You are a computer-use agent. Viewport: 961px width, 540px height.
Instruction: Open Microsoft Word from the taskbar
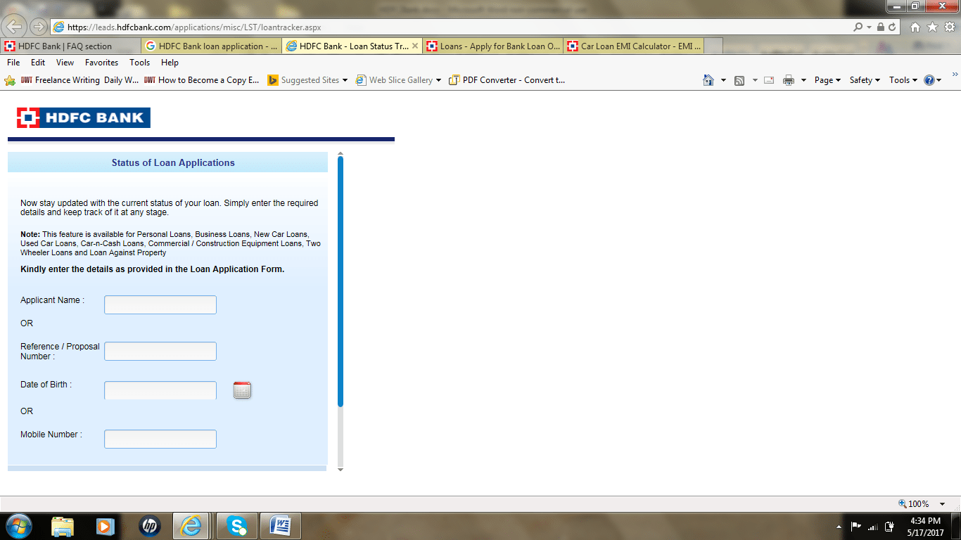coord(281,526)
